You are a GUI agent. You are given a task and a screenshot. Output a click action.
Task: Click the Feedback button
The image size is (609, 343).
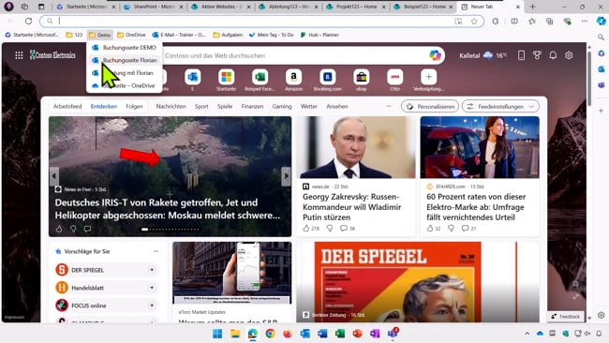pos(566,317)
